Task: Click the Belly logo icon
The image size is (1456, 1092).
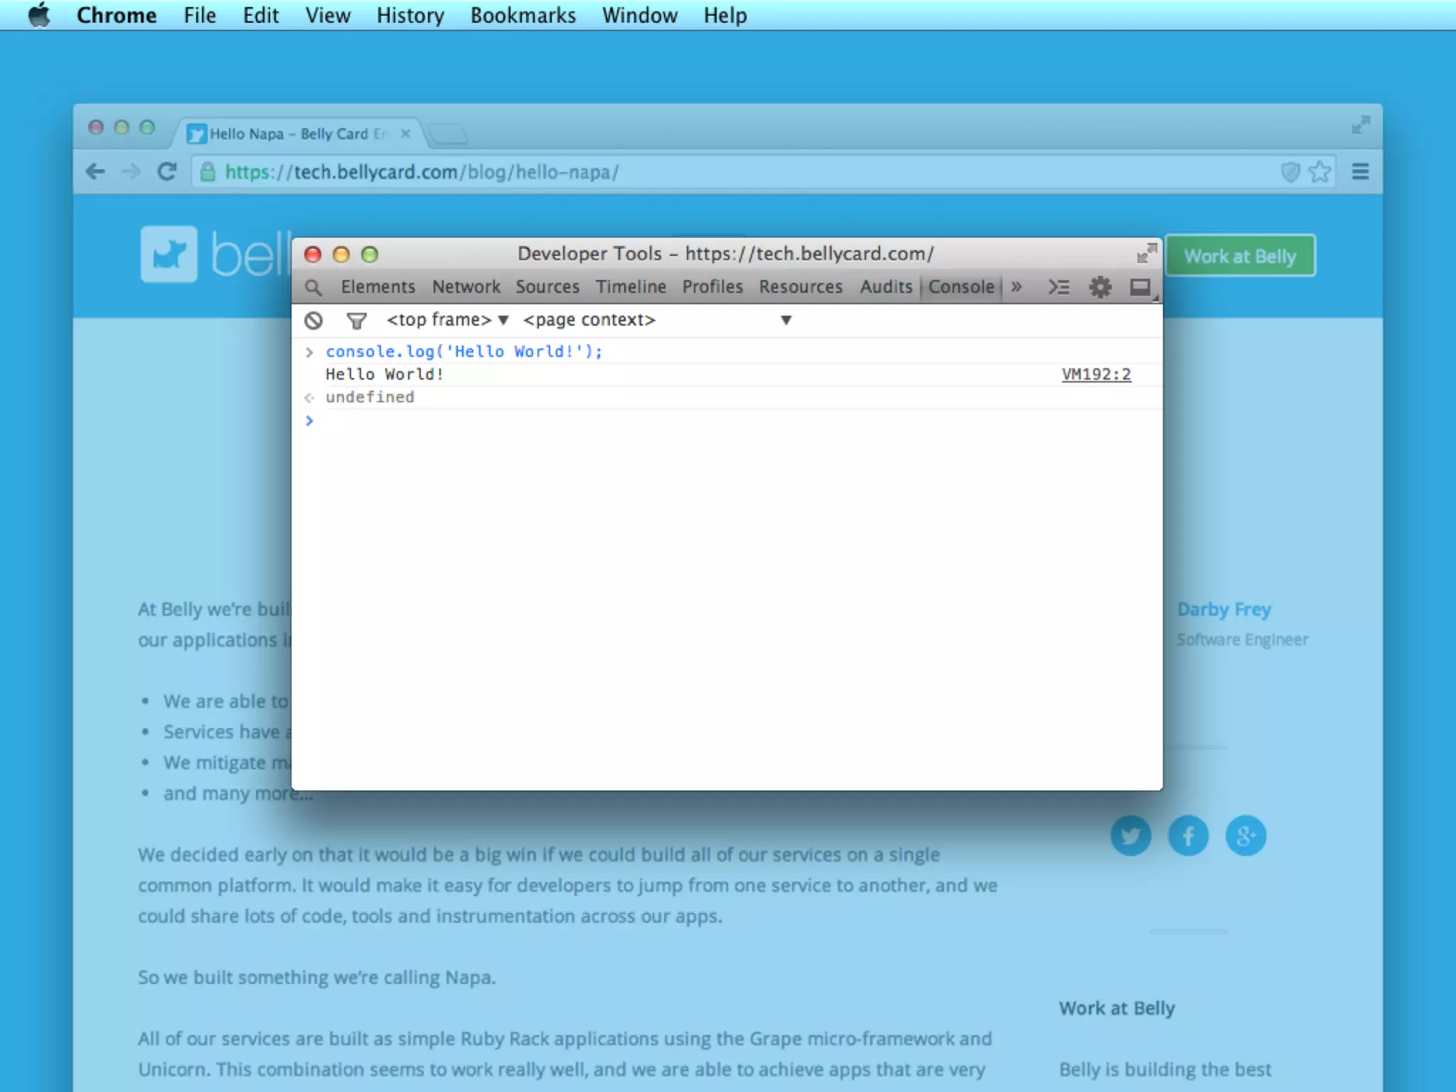Action: (x=168, y=254)
